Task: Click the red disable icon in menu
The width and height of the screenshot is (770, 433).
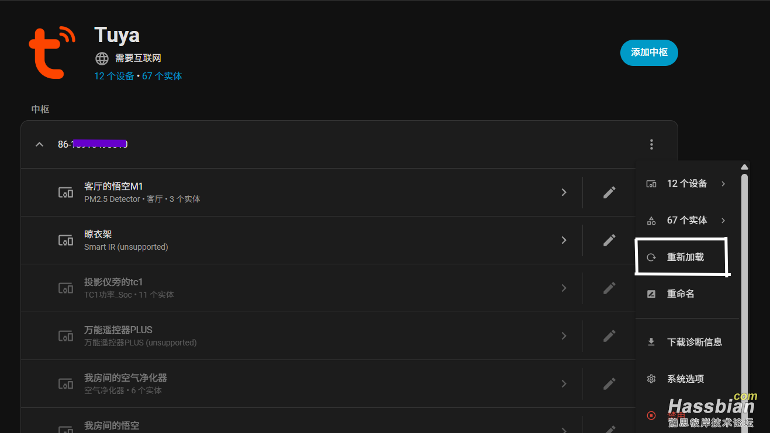Action: 651,415
